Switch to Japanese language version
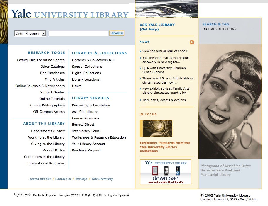 [86, 195]
